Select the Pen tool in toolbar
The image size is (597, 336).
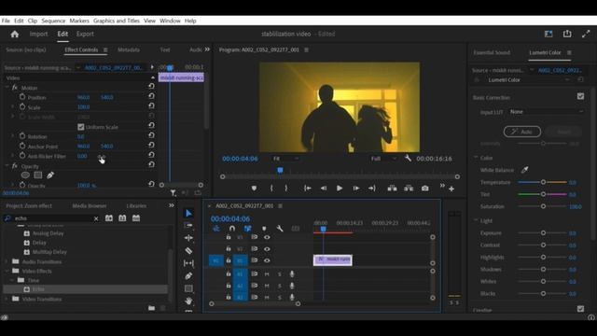188,276
